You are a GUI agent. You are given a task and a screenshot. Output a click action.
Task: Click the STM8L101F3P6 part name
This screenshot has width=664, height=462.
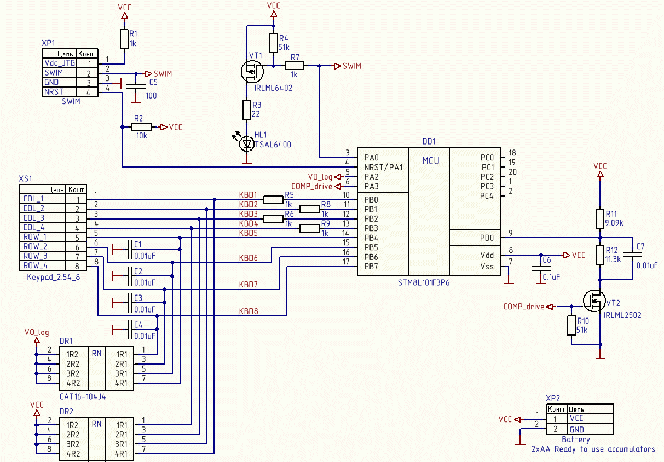pyautogui.click(x=425, y=284)
